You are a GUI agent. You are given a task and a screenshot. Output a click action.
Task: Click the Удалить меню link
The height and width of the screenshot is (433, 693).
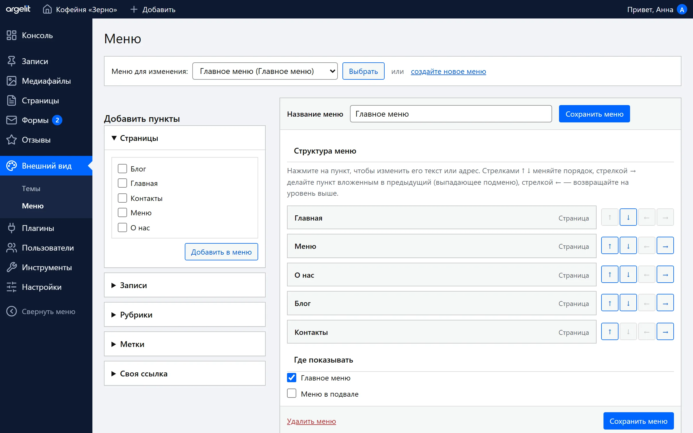(312, 421)
